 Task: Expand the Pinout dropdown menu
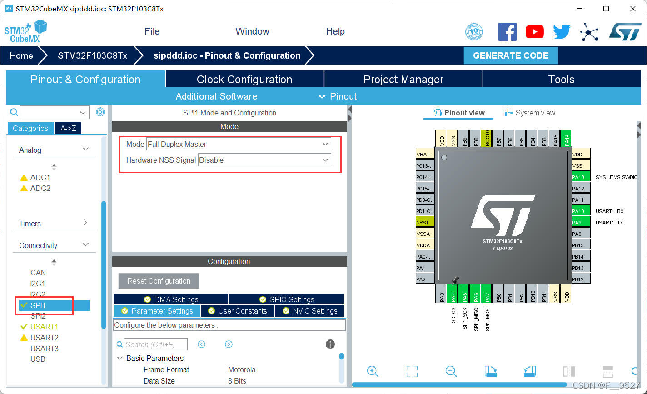pos(338,96)
